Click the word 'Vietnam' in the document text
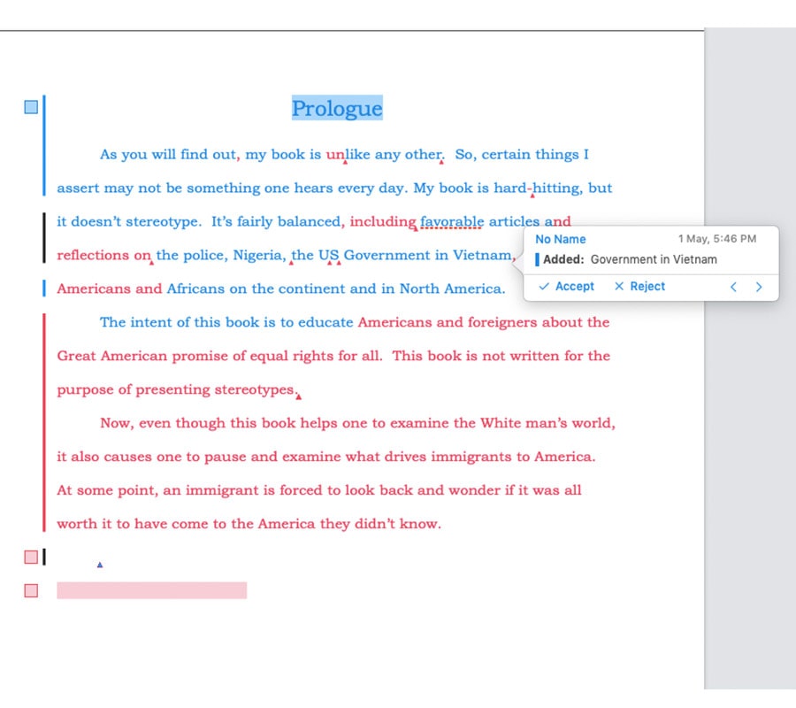Screen dimensions: 796x708 coord(481,255)
